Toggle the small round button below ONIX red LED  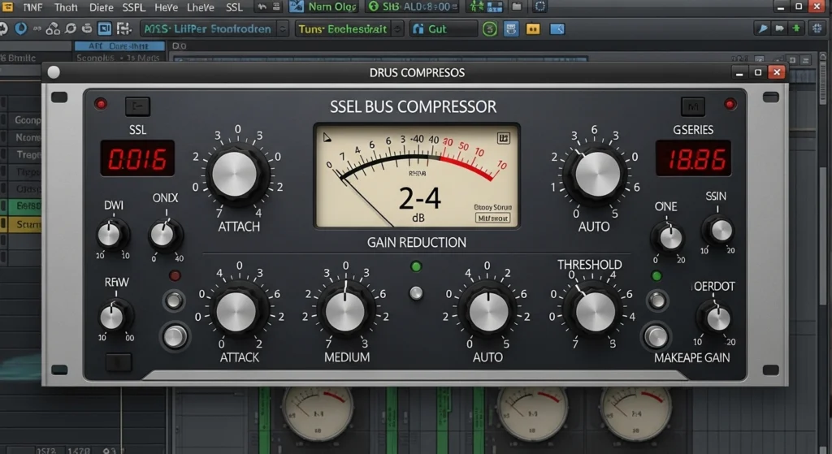coord(174,301)
